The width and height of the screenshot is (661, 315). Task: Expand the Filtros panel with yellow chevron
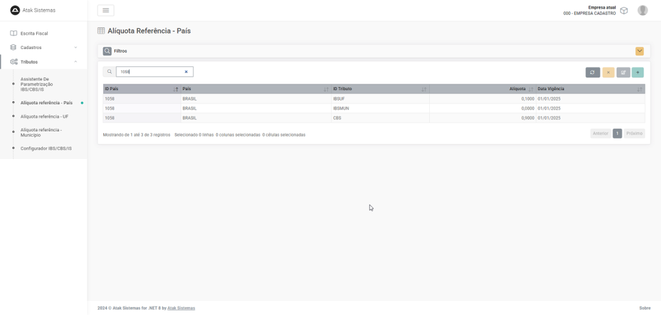point(639,51)
